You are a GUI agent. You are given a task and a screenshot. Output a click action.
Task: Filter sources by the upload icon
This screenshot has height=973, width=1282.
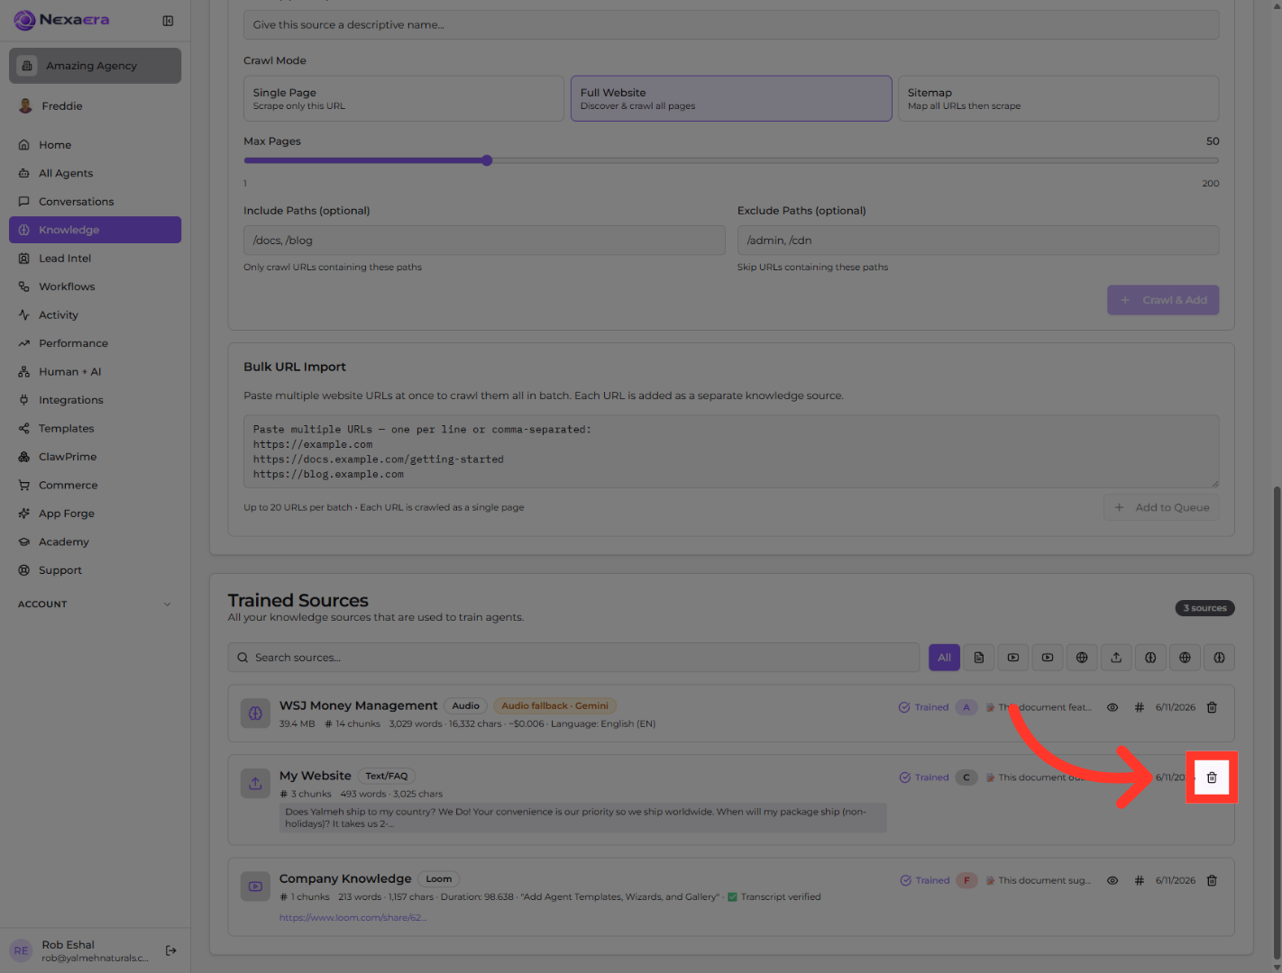[1116, 658]
